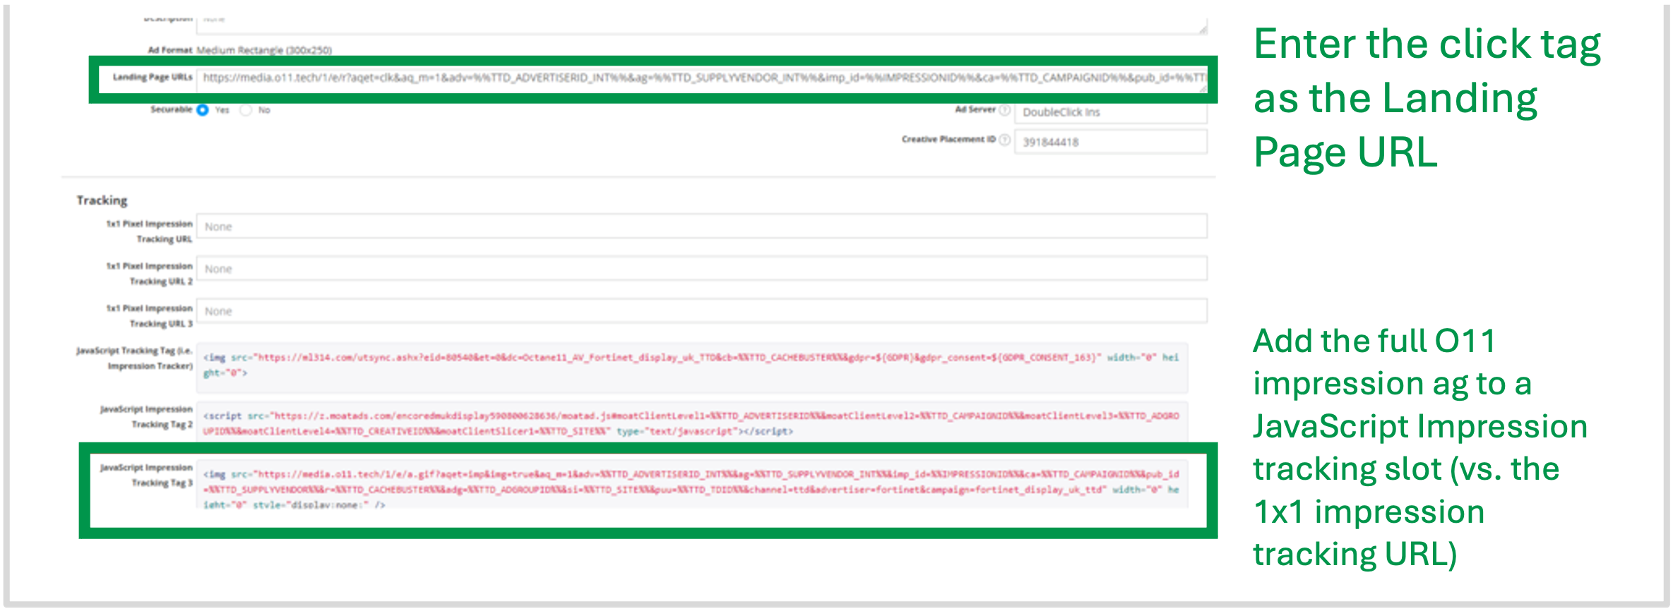Click the JavaScript Impression Tracking Tag 3 label
1673x611 pixels.
[146, 475]
